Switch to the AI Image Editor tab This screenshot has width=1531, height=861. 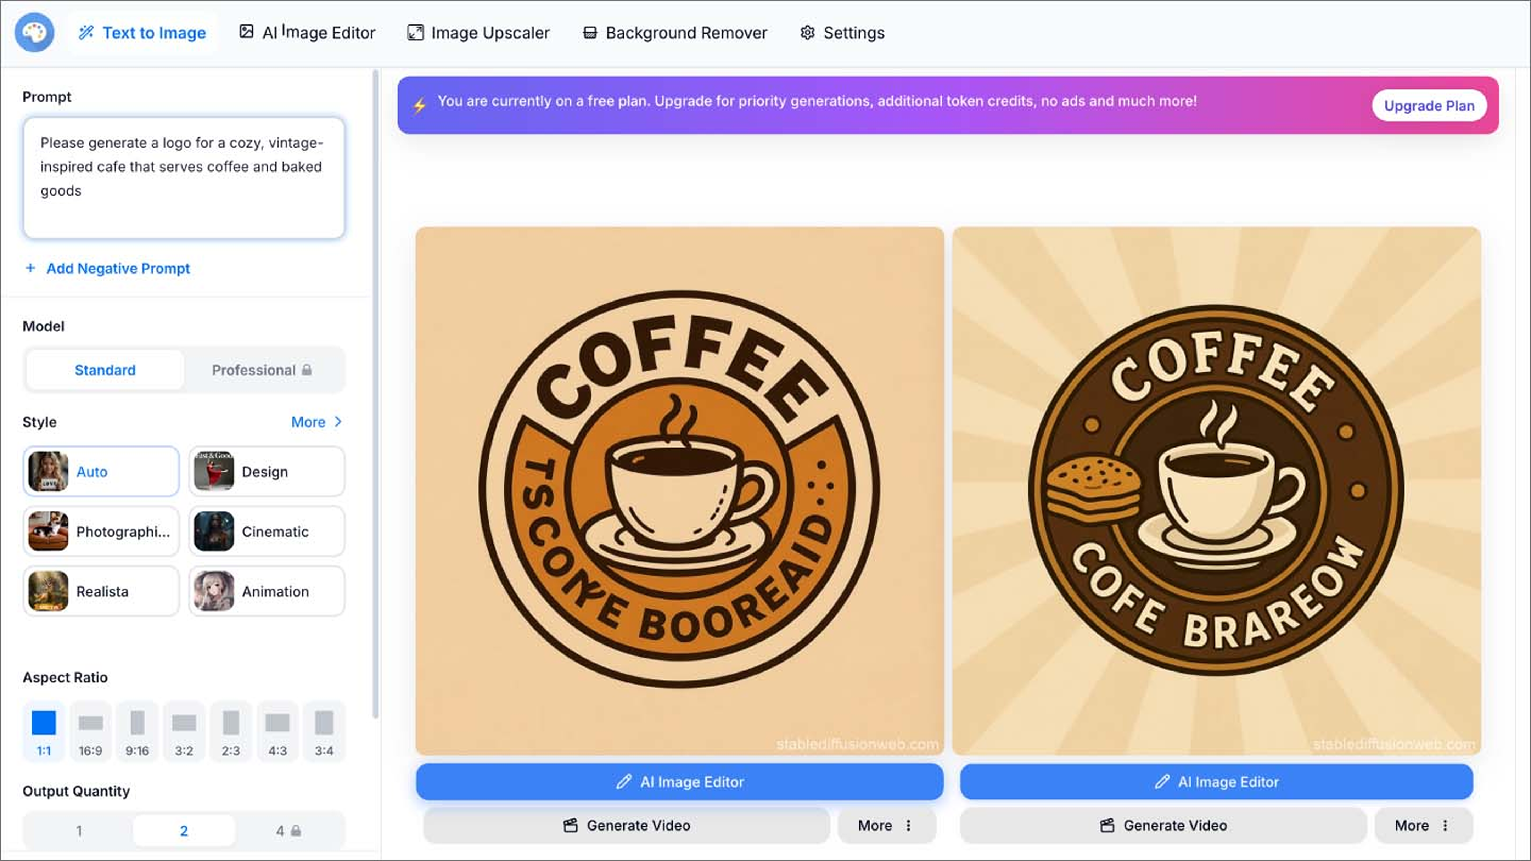tap(307, 33)
